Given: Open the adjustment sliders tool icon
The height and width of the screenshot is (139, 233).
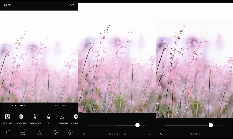Looking at the screenshot, I should point(23,133).
